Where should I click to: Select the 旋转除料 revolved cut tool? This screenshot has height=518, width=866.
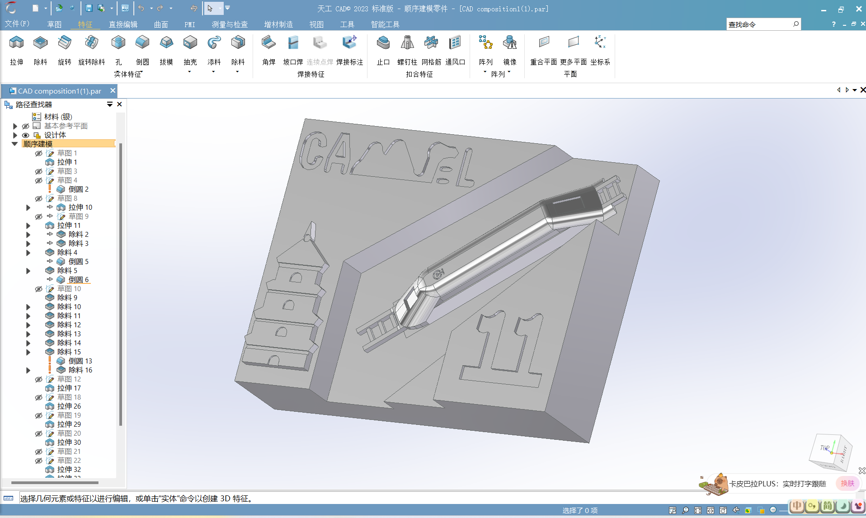tap(92, 50)
